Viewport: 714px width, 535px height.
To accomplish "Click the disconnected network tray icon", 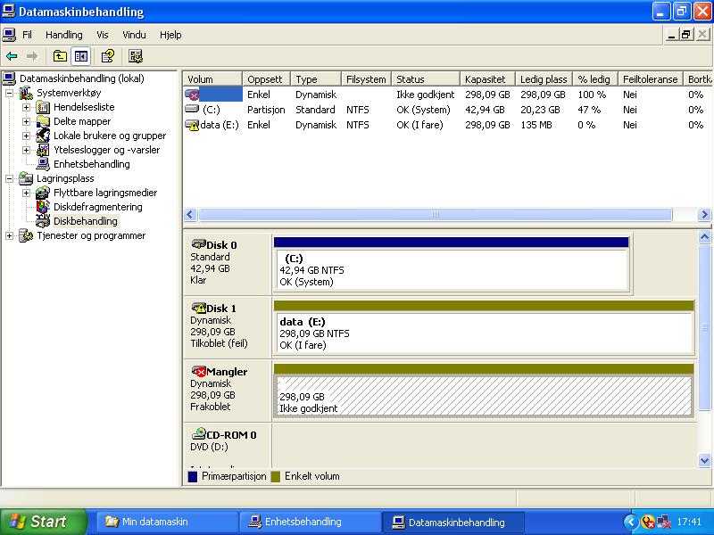I will pos(663,522).
